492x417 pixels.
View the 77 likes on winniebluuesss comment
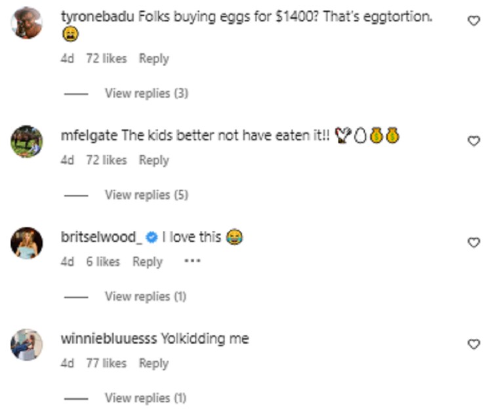click(106, 363)
